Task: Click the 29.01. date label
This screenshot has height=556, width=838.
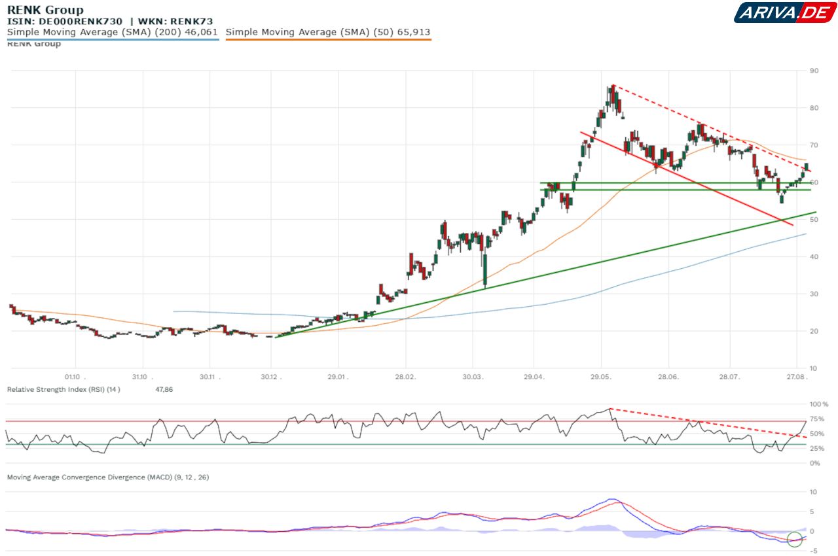Action: (338, 376)
